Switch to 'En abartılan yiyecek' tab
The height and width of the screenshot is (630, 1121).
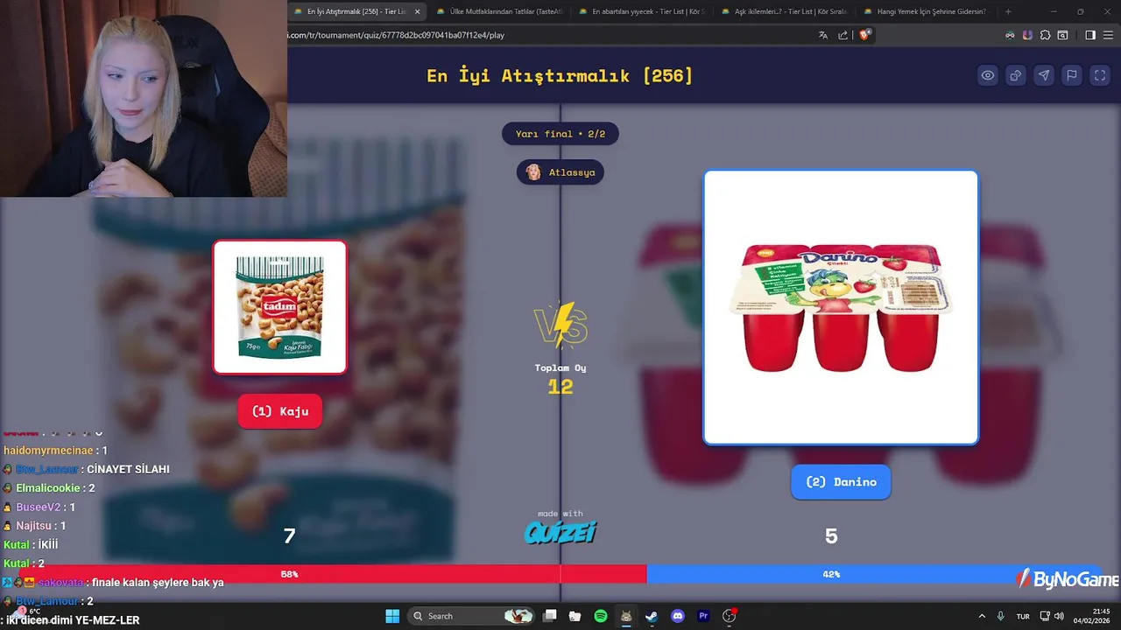tap(641, 12)
